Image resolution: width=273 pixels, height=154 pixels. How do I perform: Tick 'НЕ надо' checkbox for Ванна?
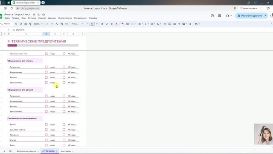pyautogui.click(x=64, y=124)
